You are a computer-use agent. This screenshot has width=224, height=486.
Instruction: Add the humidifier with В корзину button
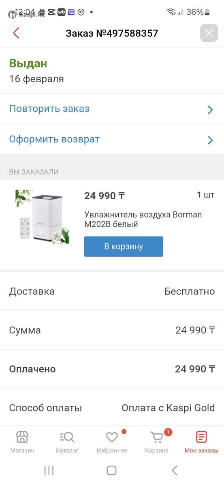[x=124, y=247]
